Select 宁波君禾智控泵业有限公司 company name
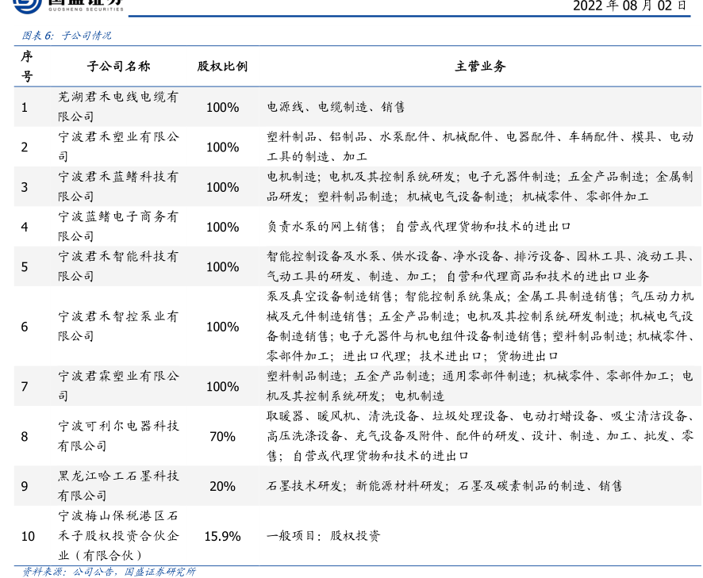This screenshot has height=578, width=703. (x=118, y=326)
